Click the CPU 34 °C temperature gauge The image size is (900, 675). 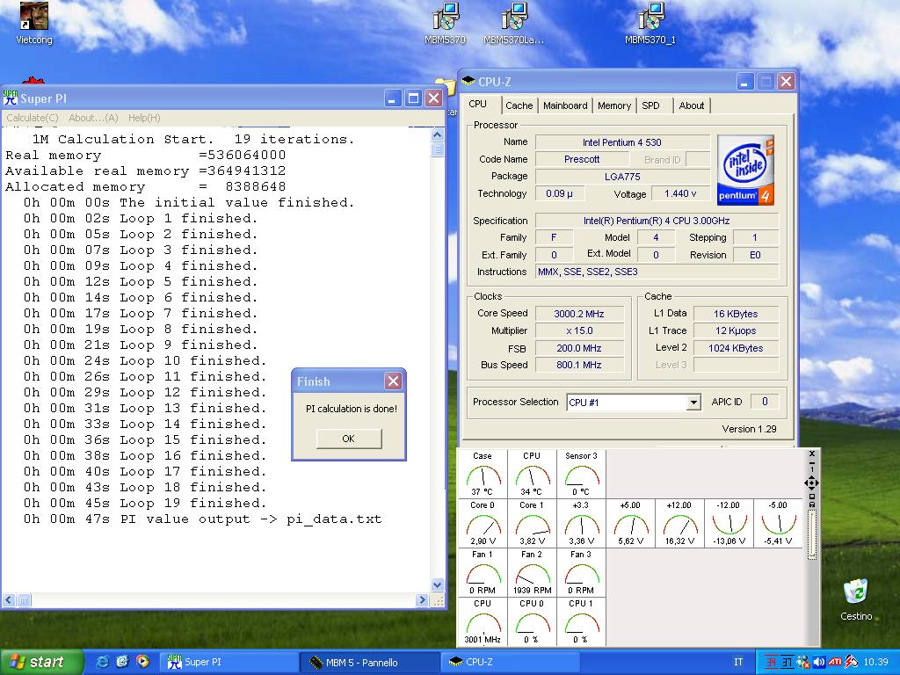click(532, 474)
